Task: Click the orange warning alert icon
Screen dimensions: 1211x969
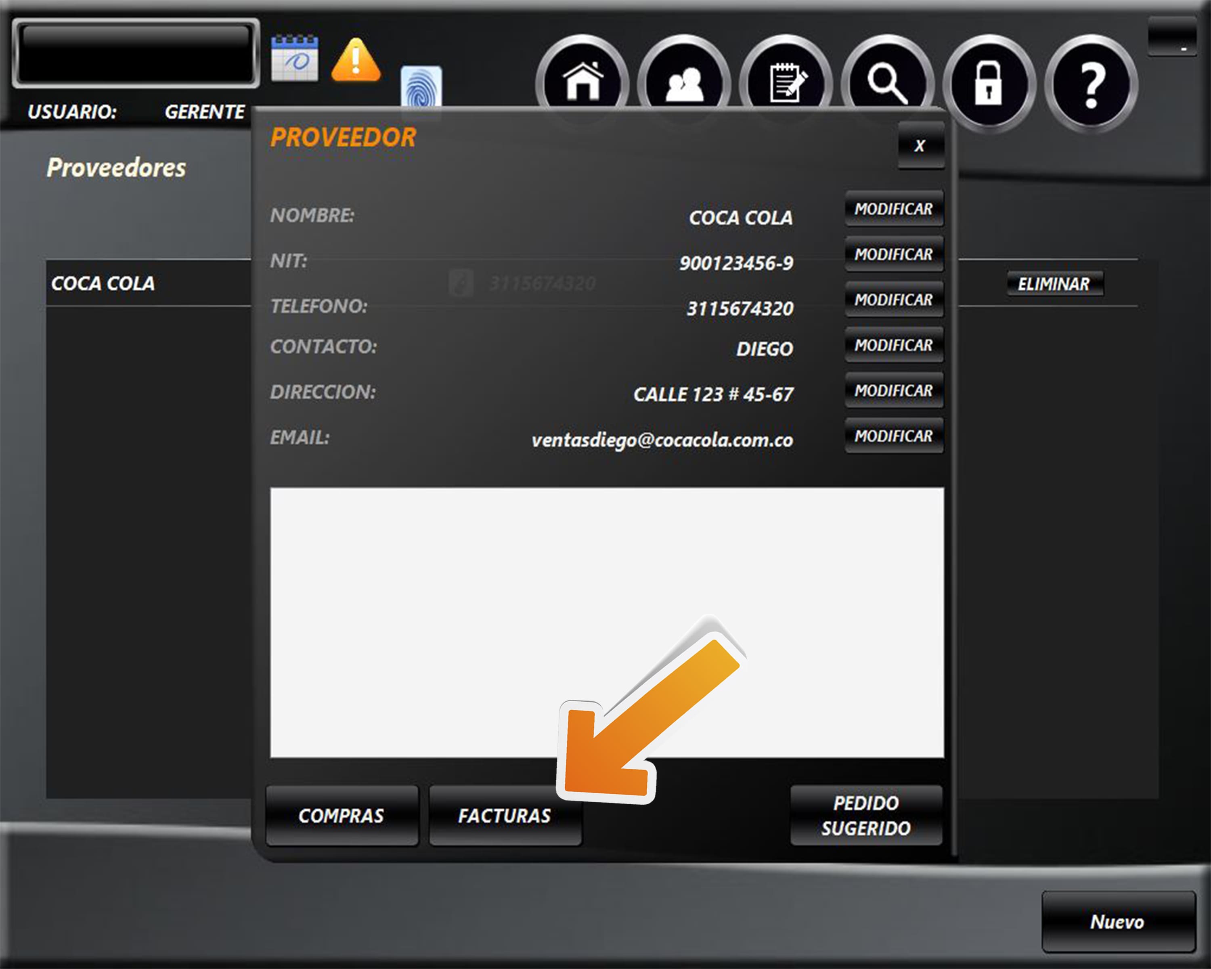Action: [356, 60]
